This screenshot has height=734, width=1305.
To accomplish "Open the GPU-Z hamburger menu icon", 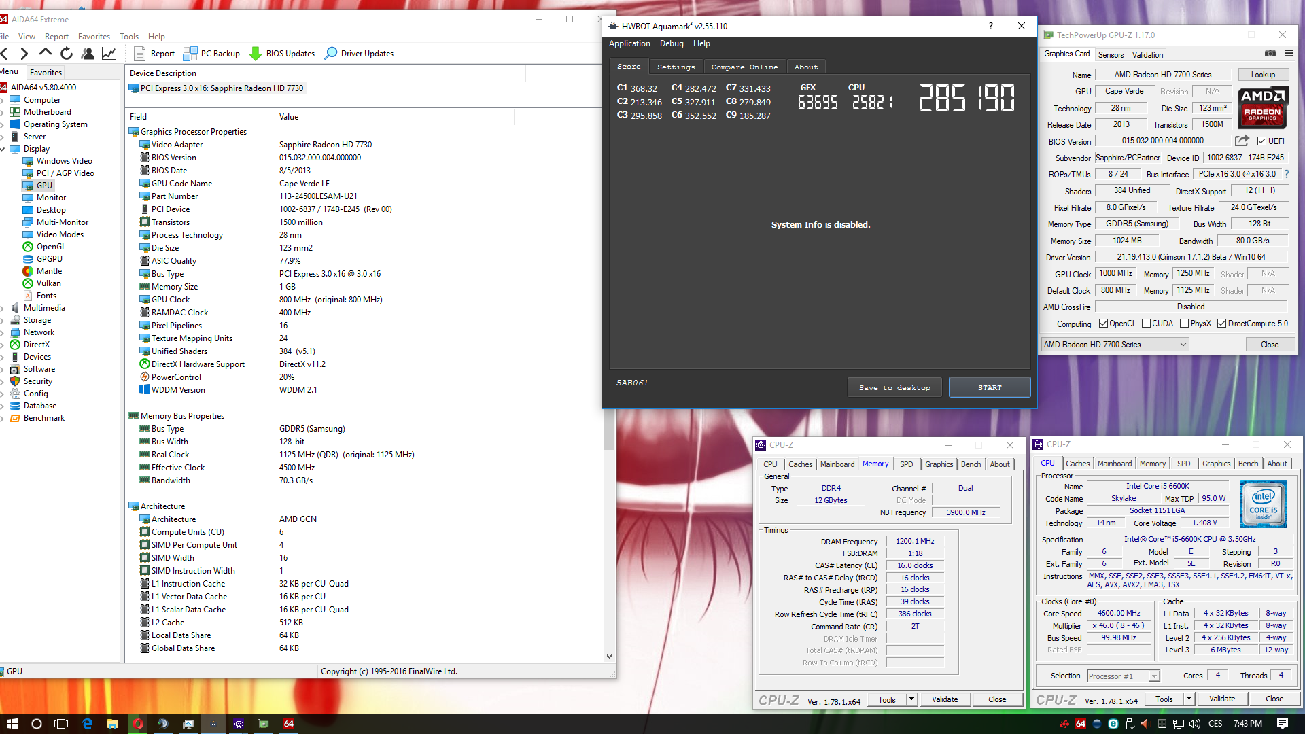I will pos(1289,54).
